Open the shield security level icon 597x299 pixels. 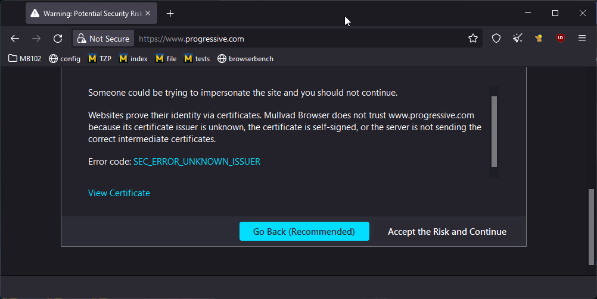coord(496,38)
